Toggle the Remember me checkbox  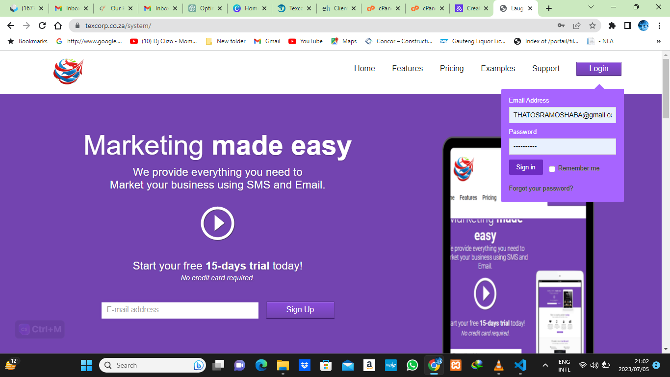[x=552, y=169]
